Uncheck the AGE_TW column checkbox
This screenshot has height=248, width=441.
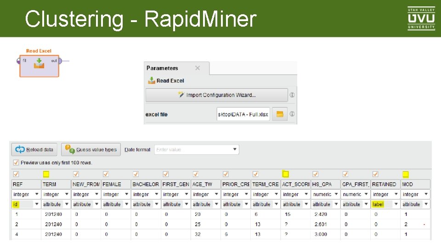pyautogui.click(x=196, y=175)
